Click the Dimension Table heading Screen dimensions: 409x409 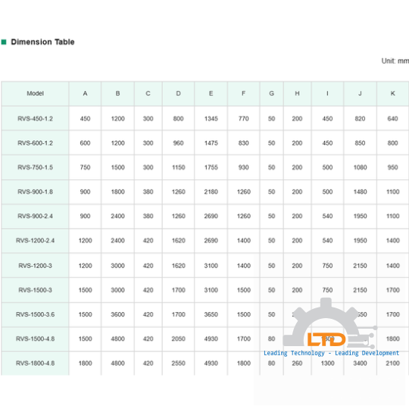tap(42, 42)
